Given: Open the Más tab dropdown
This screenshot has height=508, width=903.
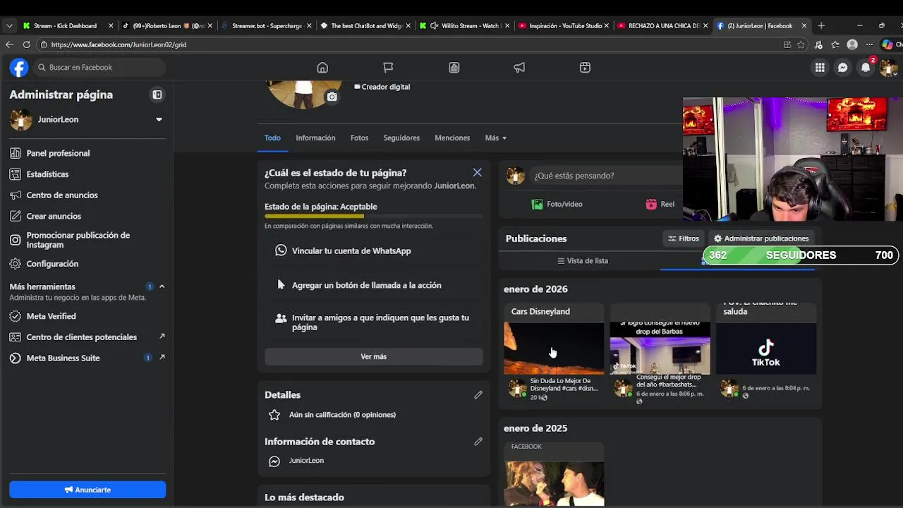Looking at the screenshot, I should coord(496,138).
